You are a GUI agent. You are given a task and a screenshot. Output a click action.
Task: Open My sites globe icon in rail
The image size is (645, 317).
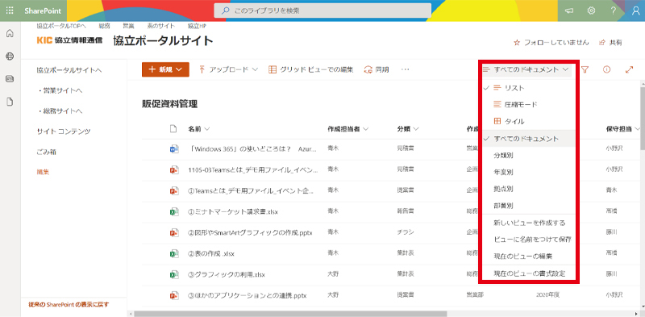(10, 56)
